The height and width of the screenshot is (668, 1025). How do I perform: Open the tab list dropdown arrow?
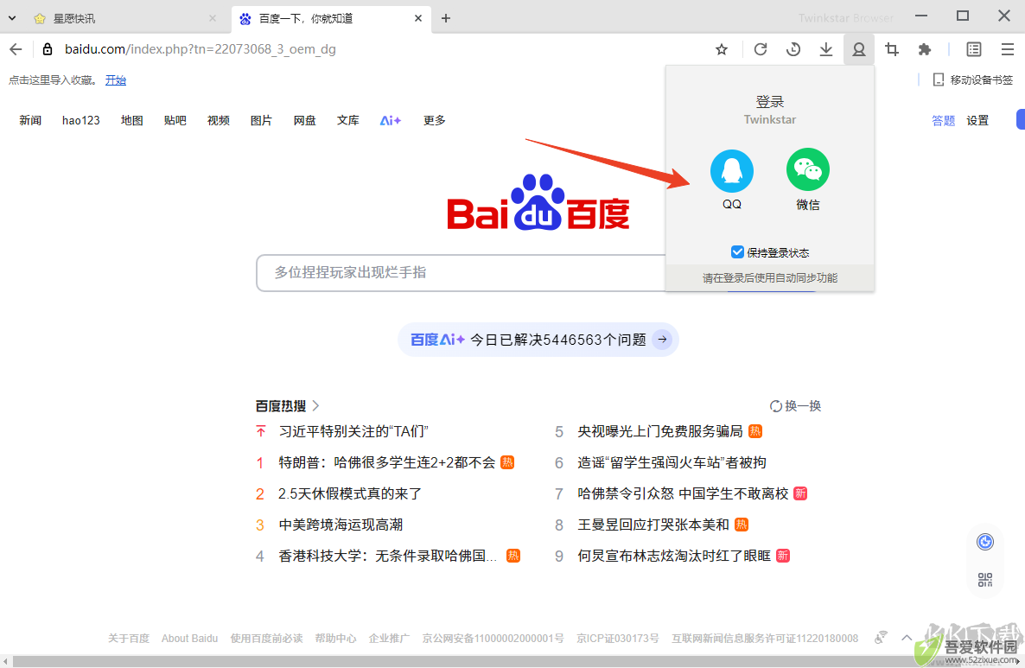(x=12, y=18)
